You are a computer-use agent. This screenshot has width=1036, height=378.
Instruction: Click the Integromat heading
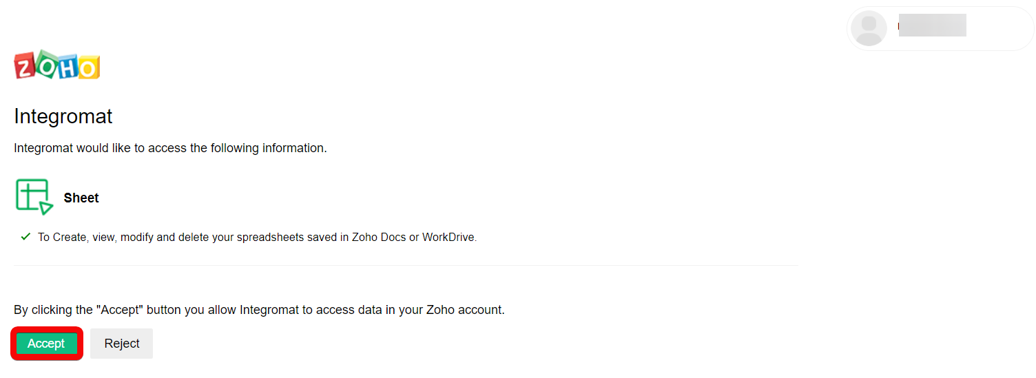63,116
